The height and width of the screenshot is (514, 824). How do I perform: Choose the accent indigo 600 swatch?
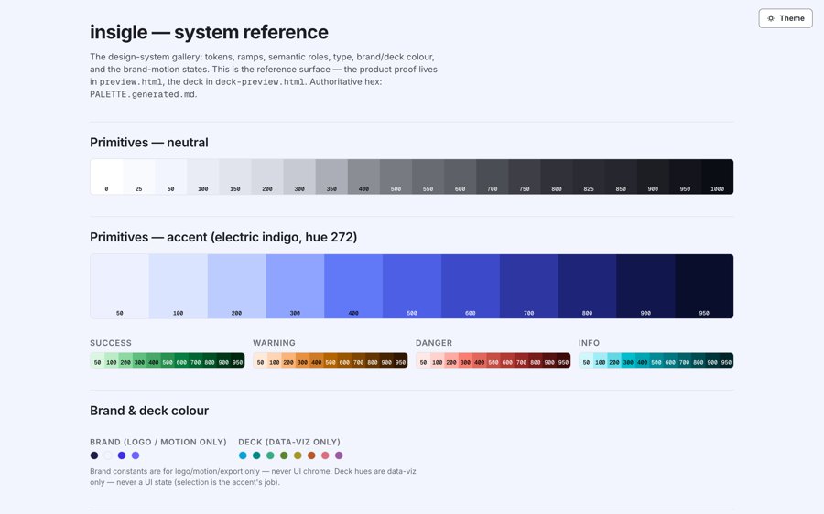tap(471, 286)
